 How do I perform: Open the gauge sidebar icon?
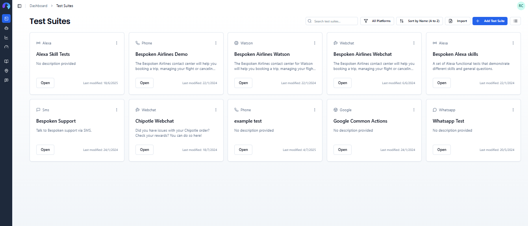pyautogui.click(x=6, y=47)
